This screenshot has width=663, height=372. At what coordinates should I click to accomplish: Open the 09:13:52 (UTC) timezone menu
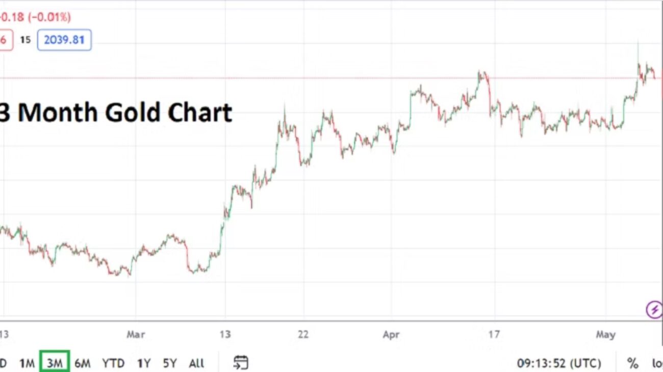pyautogui.click(x=559, y=363)
